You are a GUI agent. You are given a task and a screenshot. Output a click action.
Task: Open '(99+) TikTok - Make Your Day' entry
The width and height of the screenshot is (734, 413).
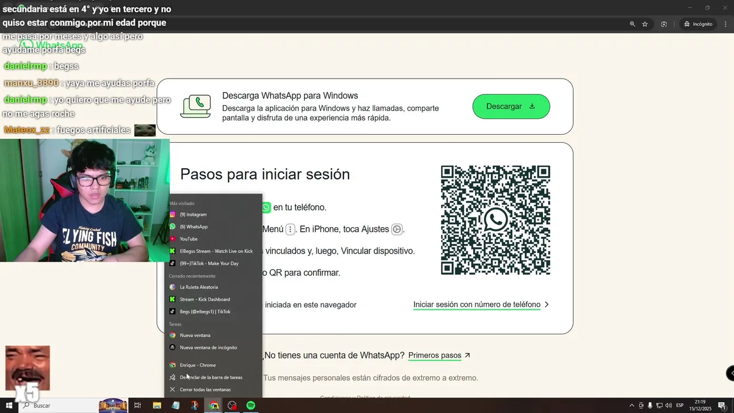click(213, 263)
